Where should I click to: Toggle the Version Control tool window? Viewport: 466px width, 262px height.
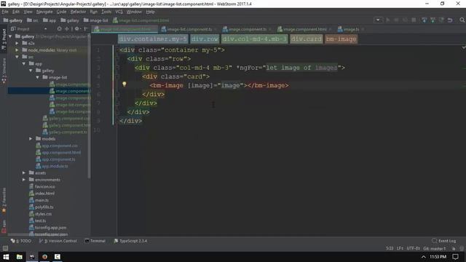(x=58, y=241)
